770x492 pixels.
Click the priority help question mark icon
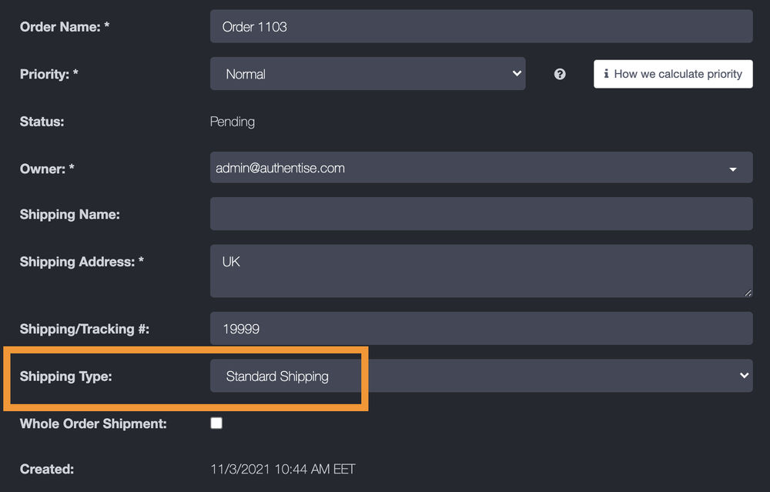pyautogui.click(x=559, y=74)
